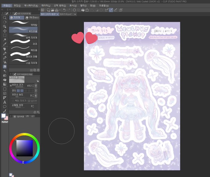Expand the hardness setting arrow

[x=36, y=91]
